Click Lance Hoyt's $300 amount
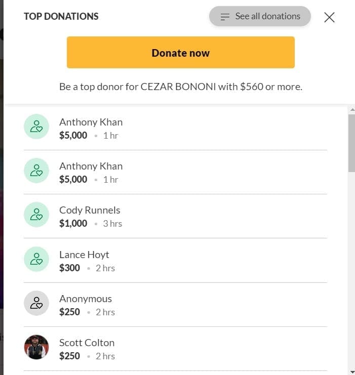355x375 pixels. tap(69, 268)
